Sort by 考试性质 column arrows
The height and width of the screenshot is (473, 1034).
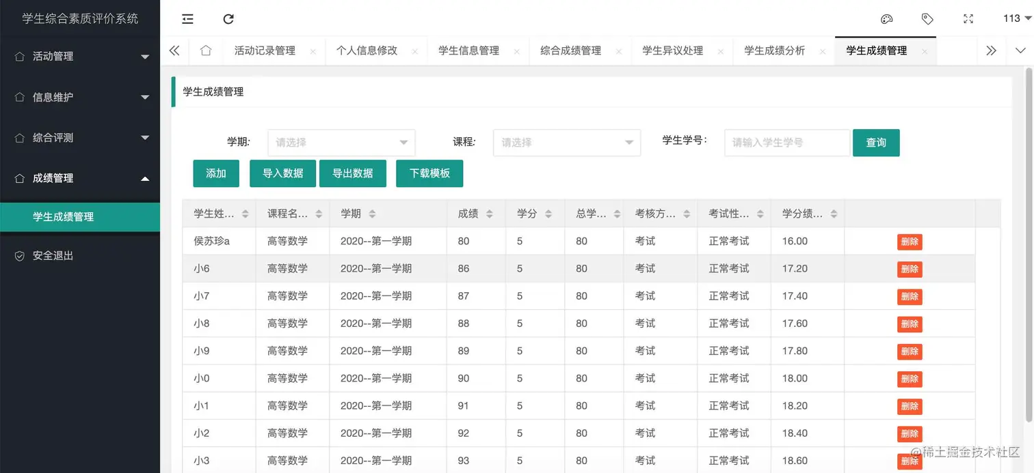(760, 214)
